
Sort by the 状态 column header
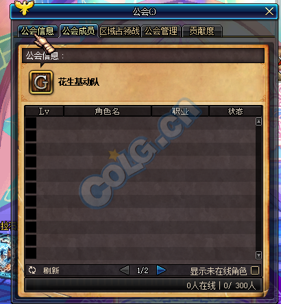(x=235, y=111)
